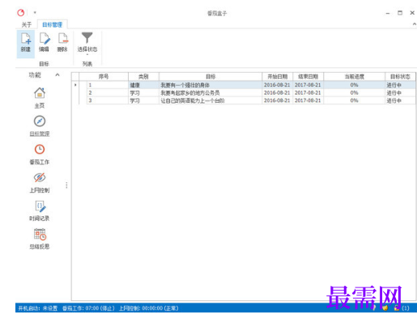The height and width of the screenshot is (323, 417).
Task: Click the 当前进度 column header
Action: [x=354, y=76]
